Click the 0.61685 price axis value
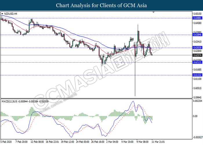This screenshot has width=203, height=145. tap(197, 70)
